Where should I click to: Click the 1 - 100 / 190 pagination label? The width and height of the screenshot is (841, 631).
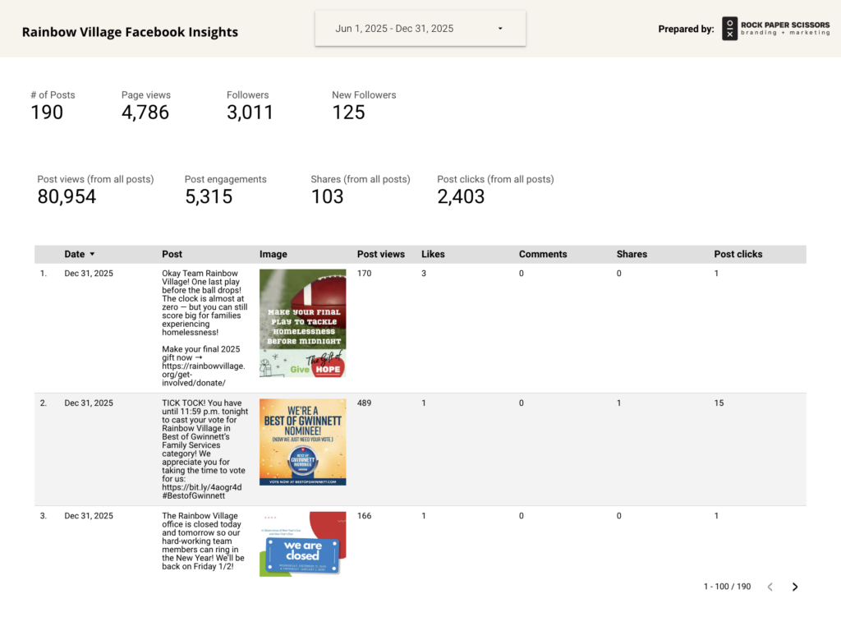727,587
